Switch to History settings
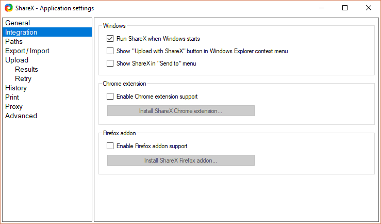Screen dimensions: 381x224 pos(47,88)
